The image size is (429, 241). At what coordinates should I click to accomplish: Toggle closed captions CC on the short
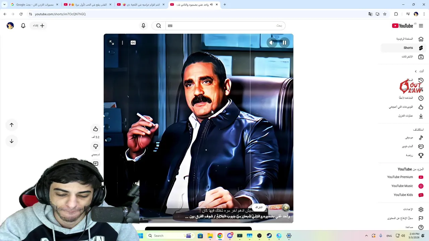(x=133, y=43)
